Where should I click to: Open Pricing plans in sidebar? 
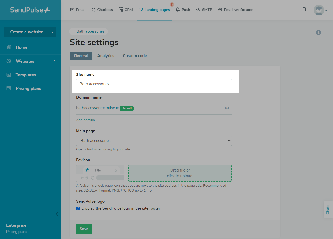click(28, 88)
